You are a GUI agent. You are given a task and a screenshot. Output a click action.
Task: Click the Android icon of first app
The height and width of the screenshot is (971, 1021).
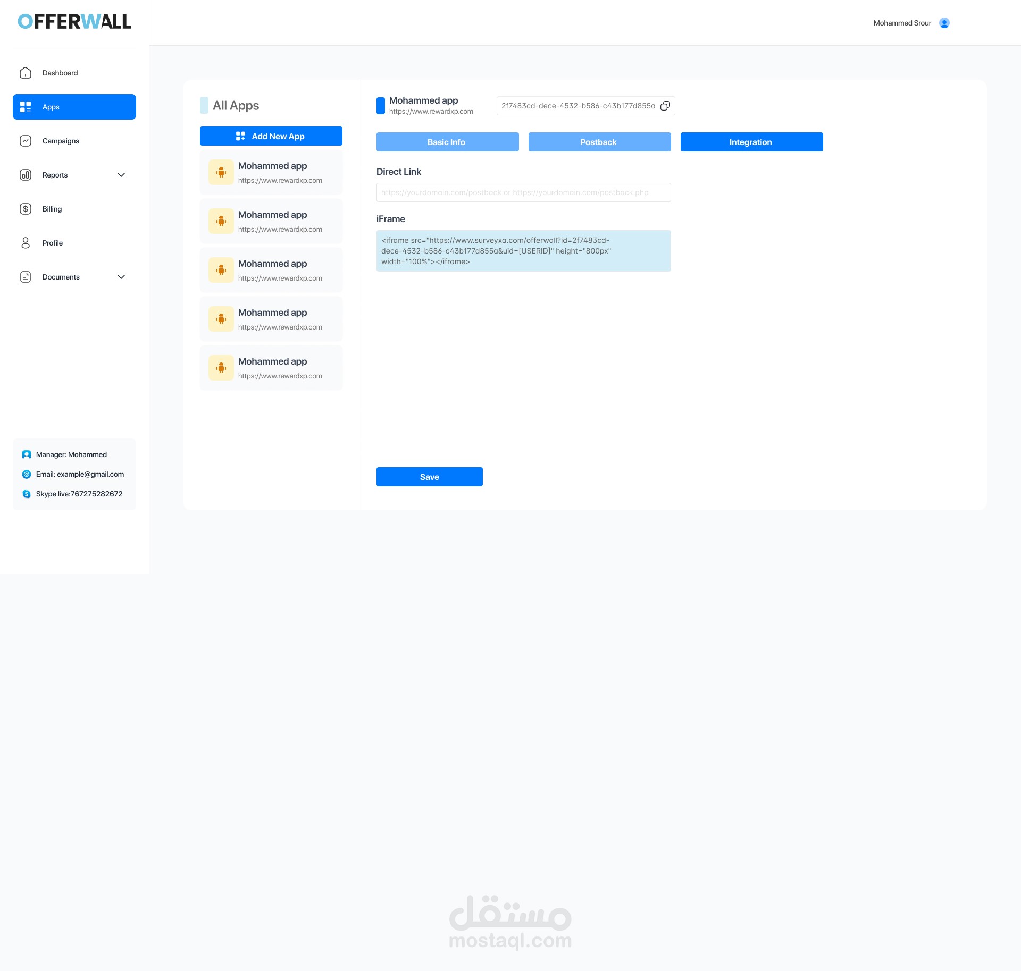point(221,172)
